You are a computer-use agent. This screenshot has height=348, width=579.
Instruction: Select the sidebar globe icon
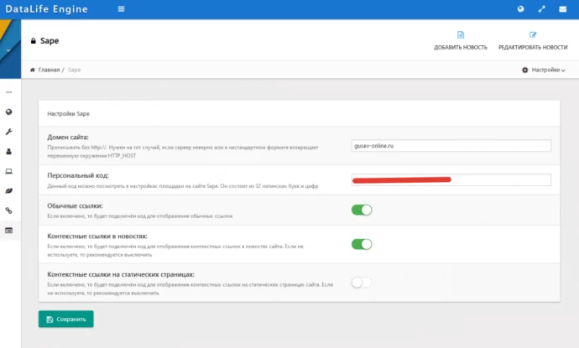9,112
